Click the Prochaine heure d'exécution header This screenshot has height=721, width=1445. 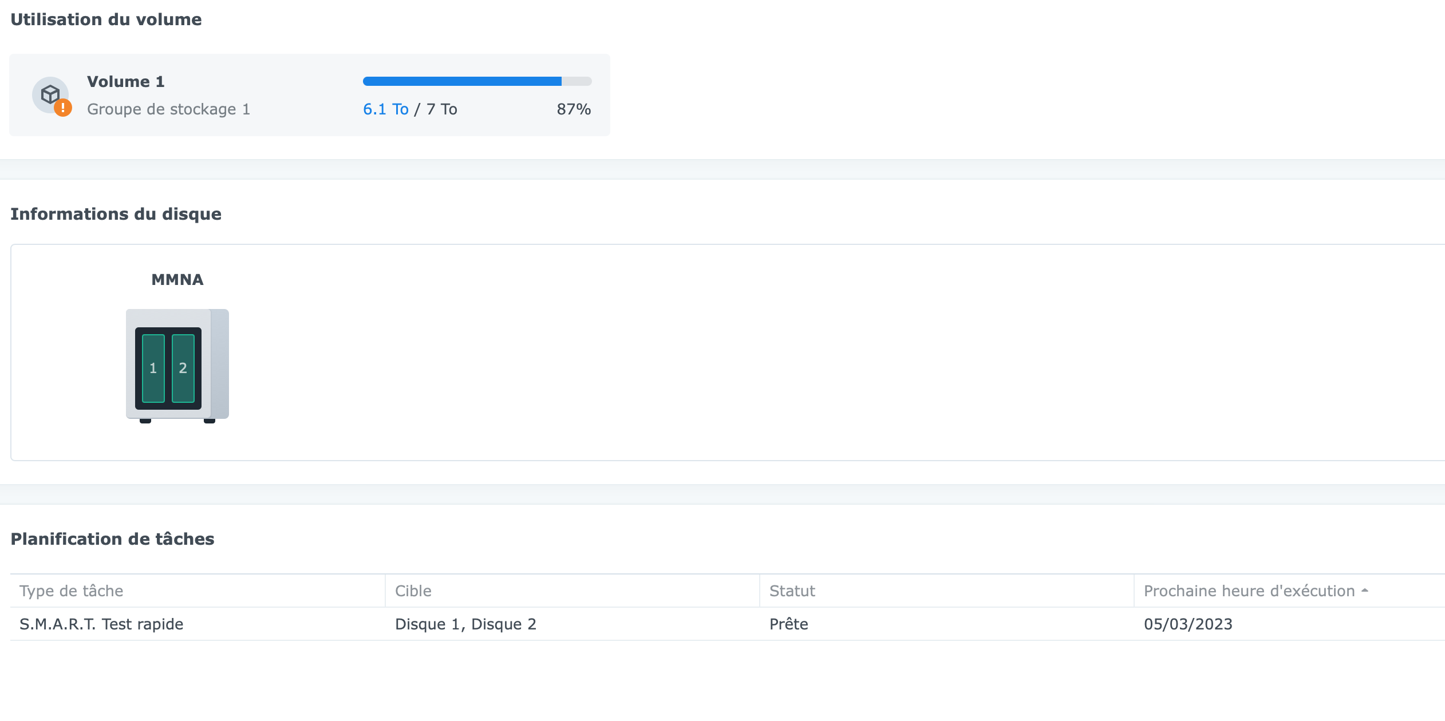coord(1248,591)
